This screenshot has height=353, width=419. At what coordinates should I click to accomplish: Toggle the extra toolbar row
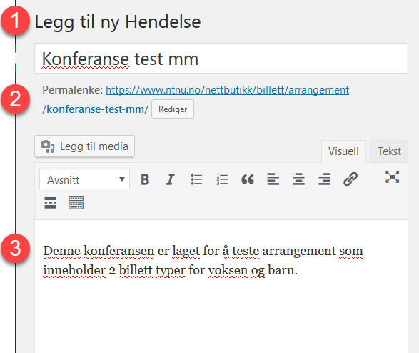pos(76,202)
